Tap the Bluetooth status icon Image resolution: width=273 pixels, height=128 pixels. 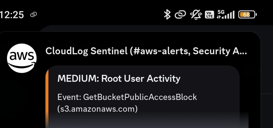[167, 14]
